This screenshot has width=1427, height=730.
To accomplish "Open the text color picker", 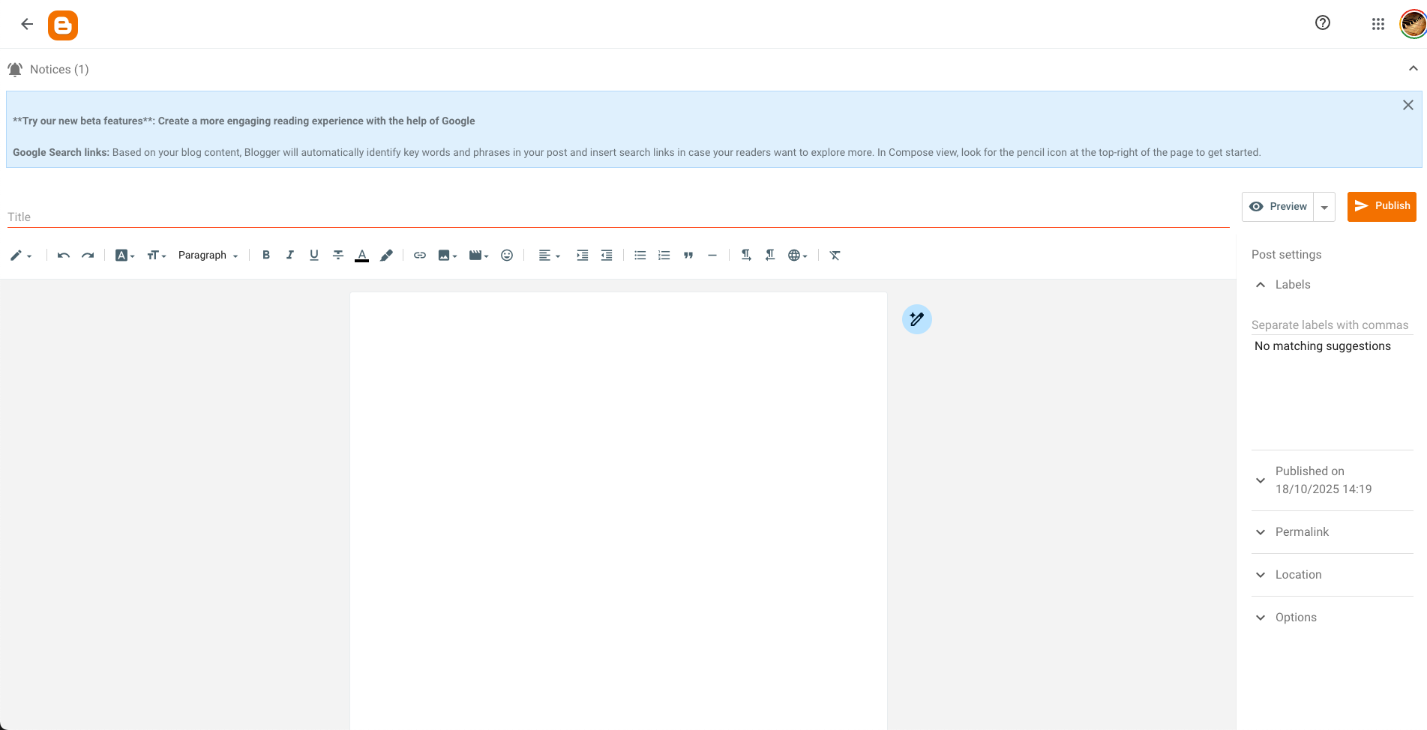I will click(361, 256).
